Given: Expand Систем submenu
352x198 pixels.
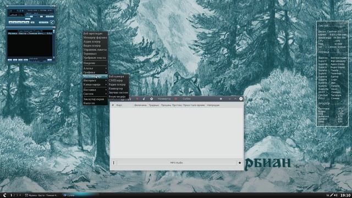Looking at the screenshot, I should (95, 94).
